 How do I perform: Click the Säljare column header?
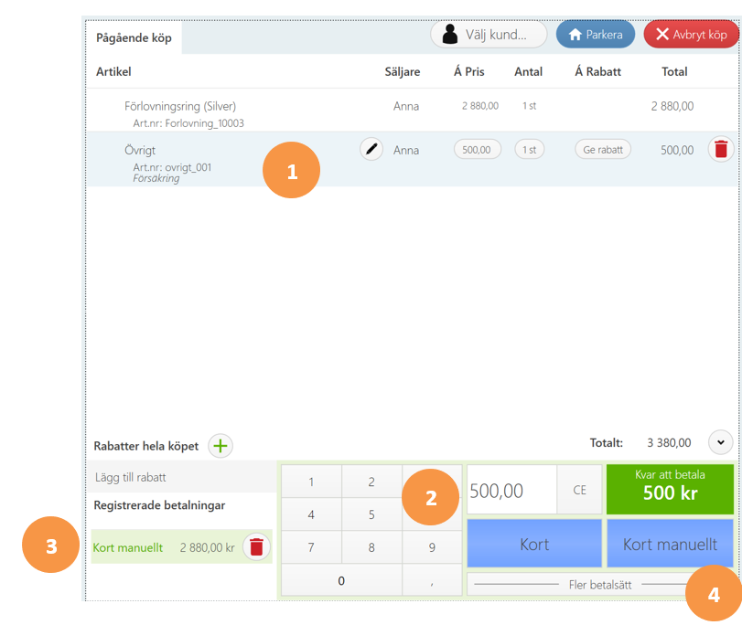pos(403,72)
